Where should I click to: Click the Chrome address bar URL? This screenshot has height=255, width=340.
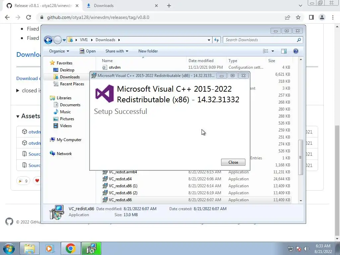[x=98, y=17]
